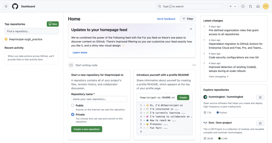
Task: Focus the Repository name input field
Action: pyautogui.click(x=99, y=99)
